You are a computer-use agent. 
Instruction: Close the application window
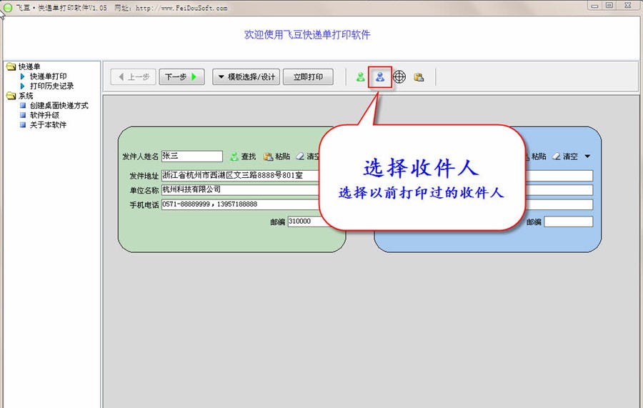pyautogui.click(x=628, y=5)
